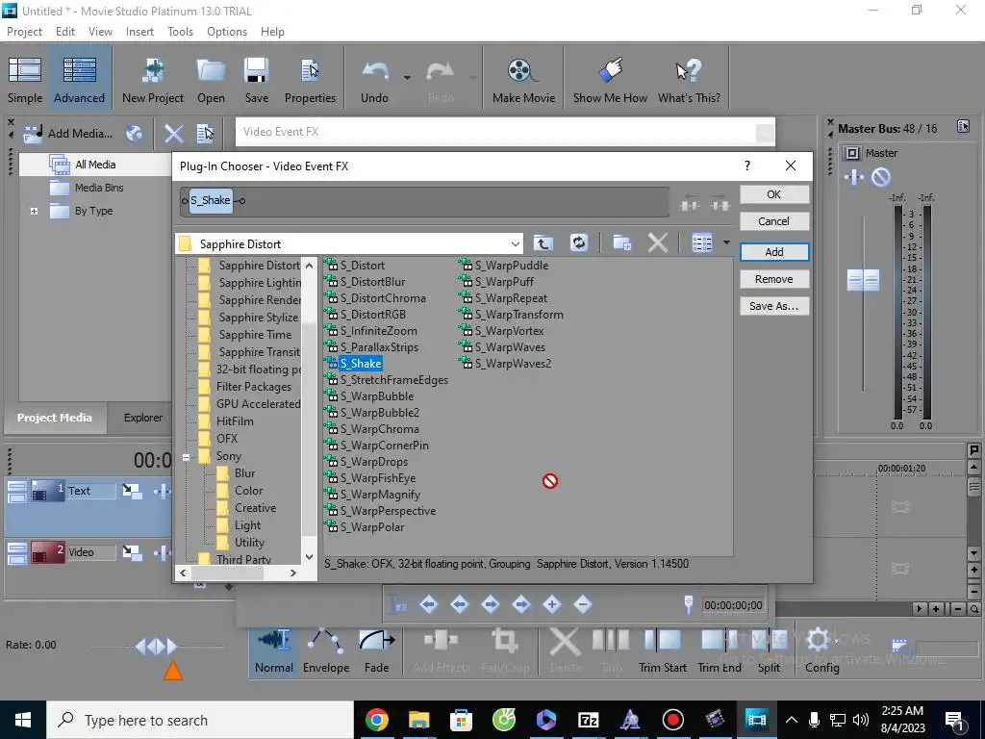This screenshot has height=739, width=985.
Task: Open Chrome from the taskbar
Action: tap(376, 720)
